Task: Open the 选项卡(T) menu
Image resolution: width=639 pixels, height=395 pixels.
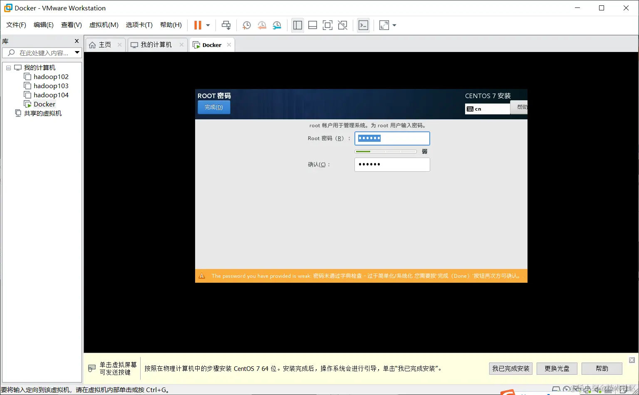Action: click(x=139, y=25)
